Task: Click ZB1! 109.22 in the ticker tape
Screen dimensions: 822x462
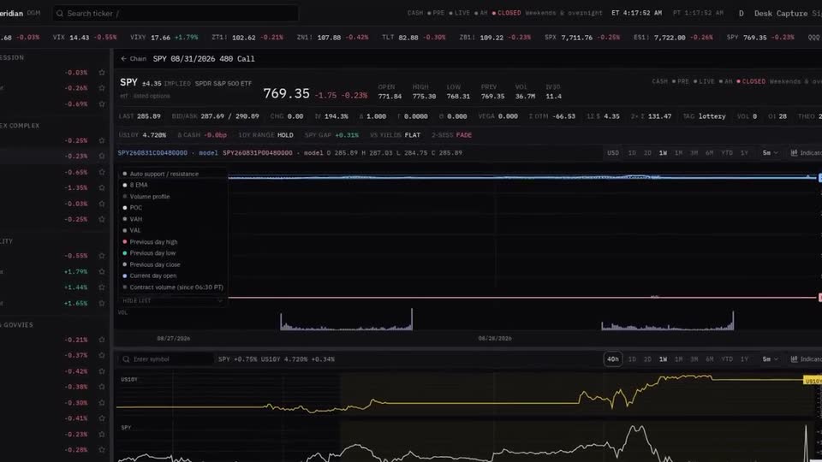Action: (495, 37)
